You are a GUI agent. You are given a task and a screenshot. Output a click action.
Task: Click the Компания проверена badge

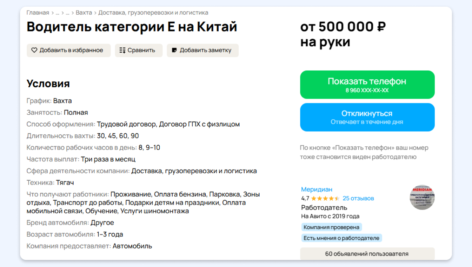tap(332, 227)
